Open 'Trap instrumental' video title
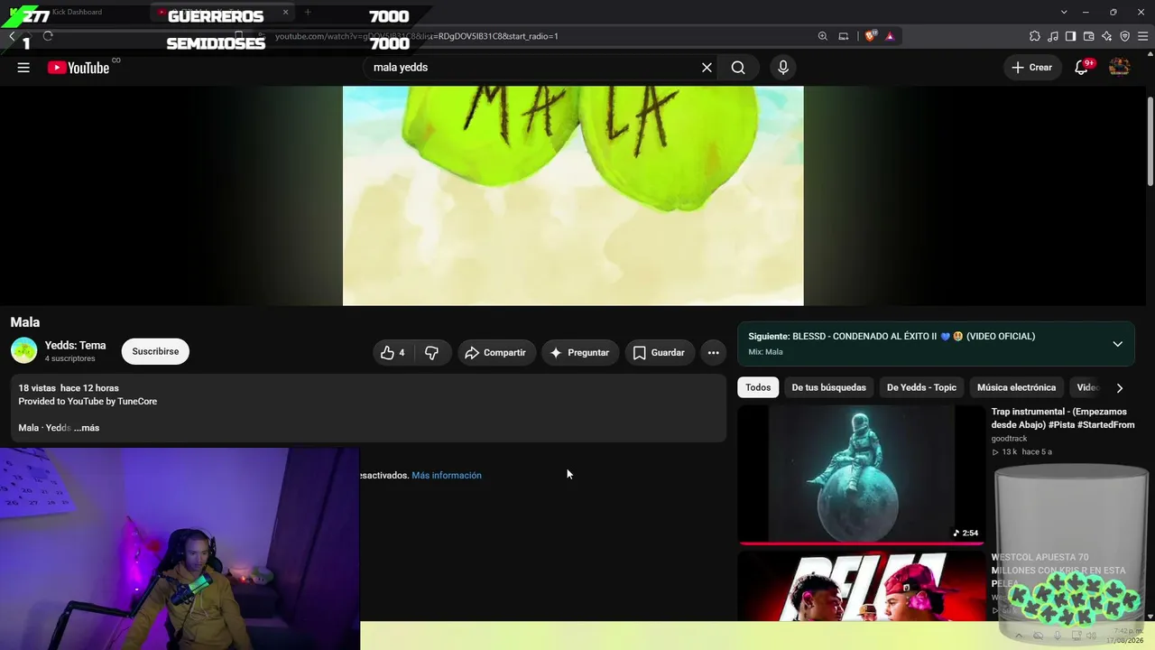The width and height of the screenshot is (1155, 650). [x=1063, y=418]
